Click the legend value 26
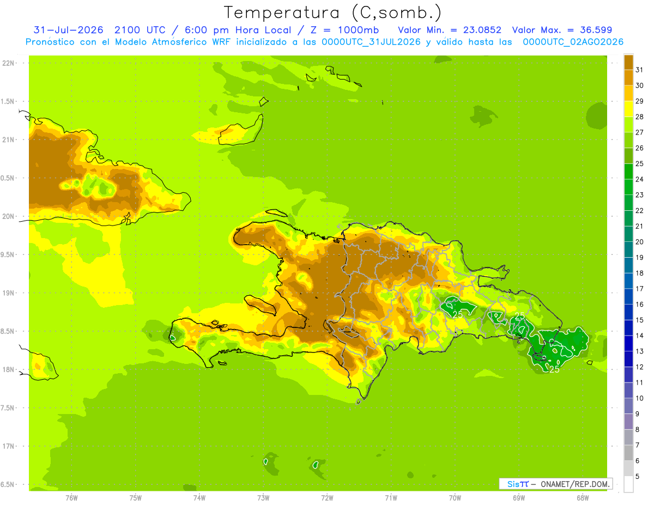 (x=639, y=148)
